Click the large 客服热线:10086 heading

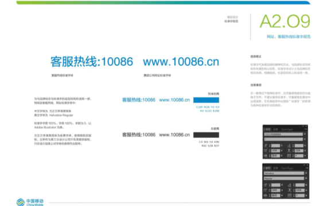coord(92,62)
